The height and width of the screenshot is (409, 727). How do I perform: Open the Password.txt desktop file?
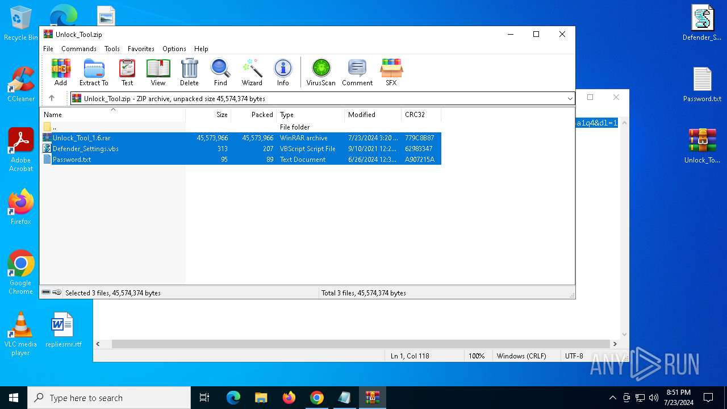[702, 85]
